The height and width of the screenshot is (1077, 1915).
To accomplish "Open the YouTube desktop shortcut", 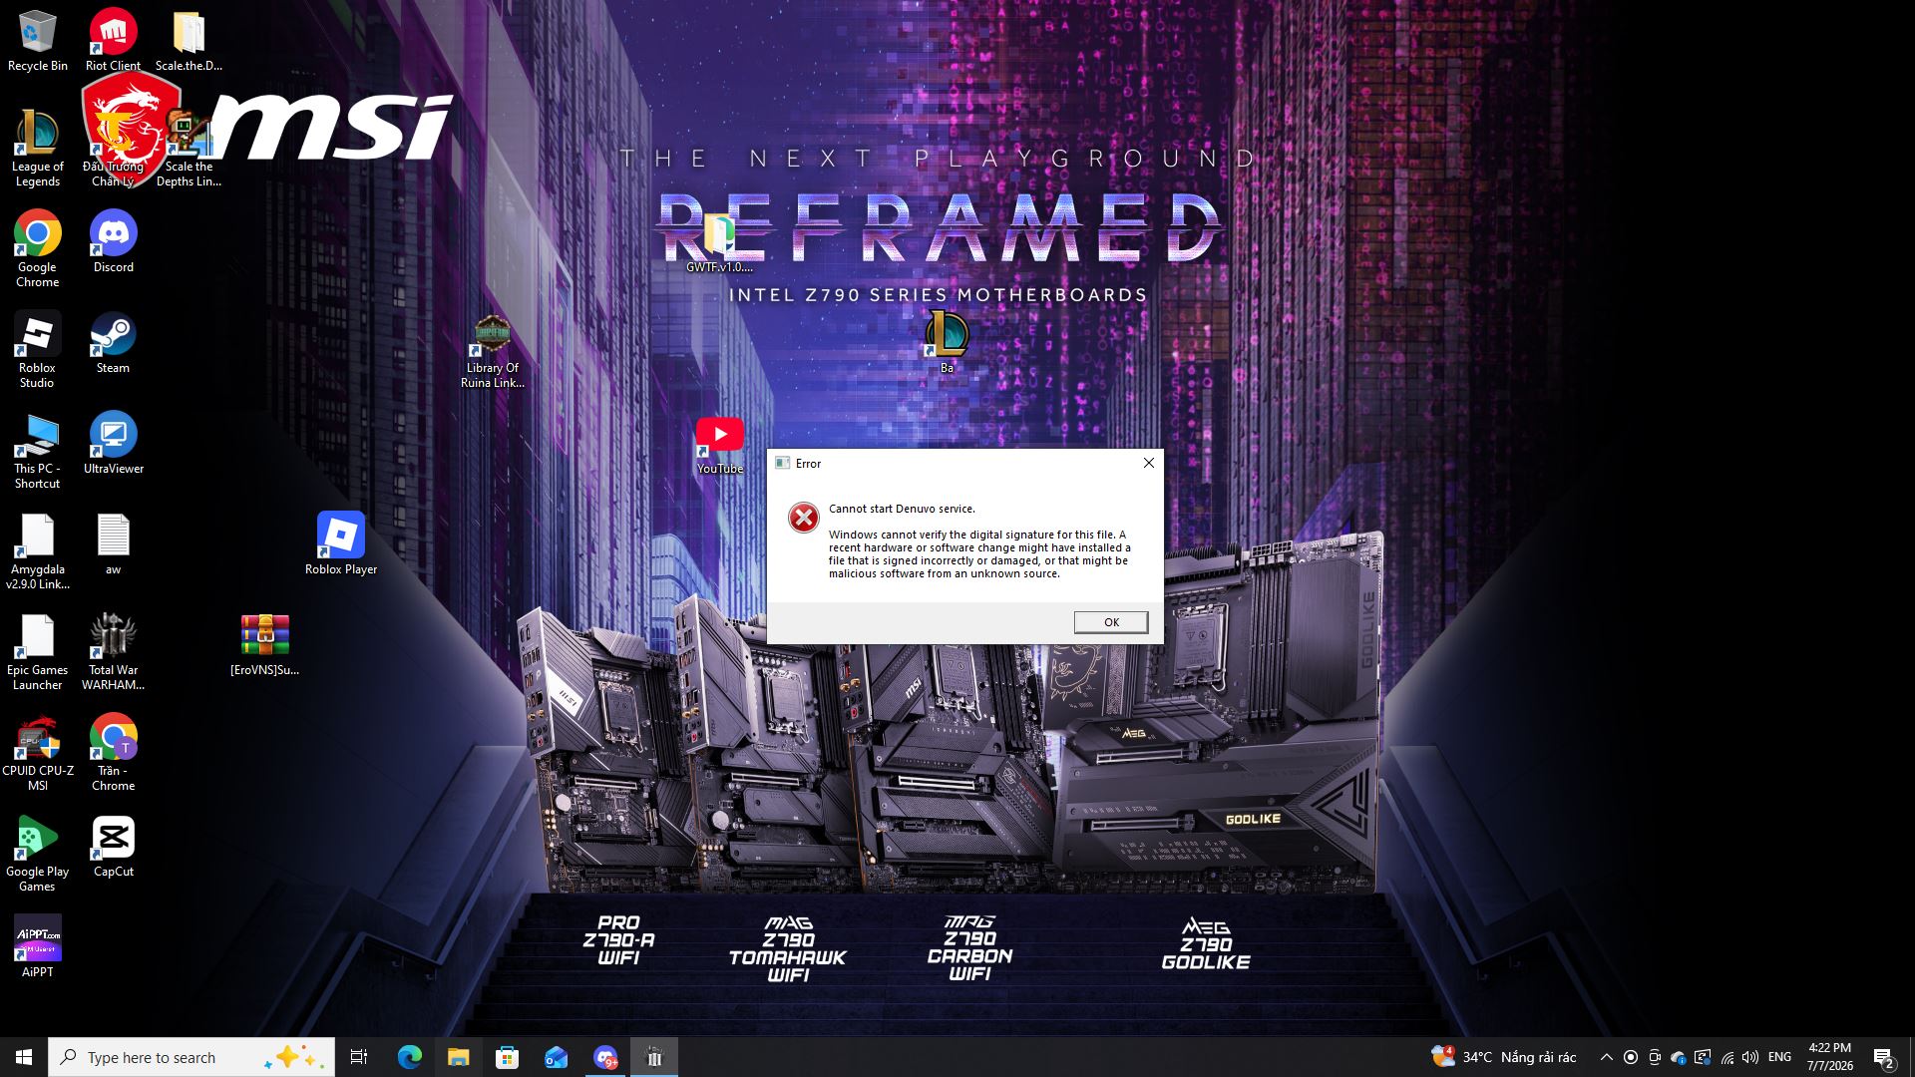I will 719,445.
